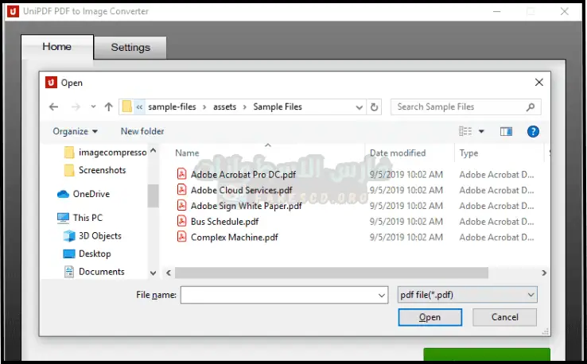Switch to the Settings tab
Viewport: 587px width, 364px height.
130,47
